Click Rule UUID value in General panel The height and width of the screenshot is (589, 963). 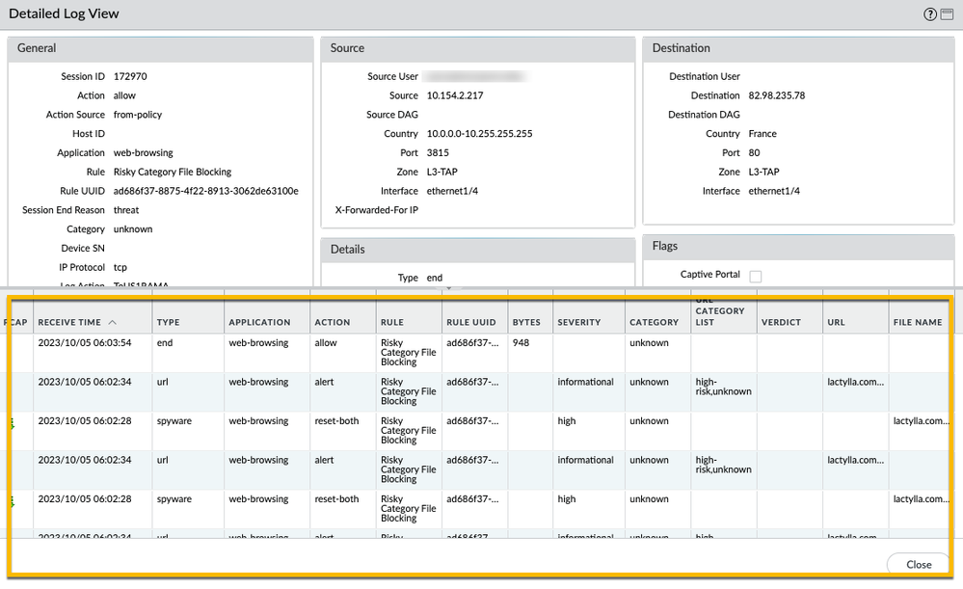point(205,191)
